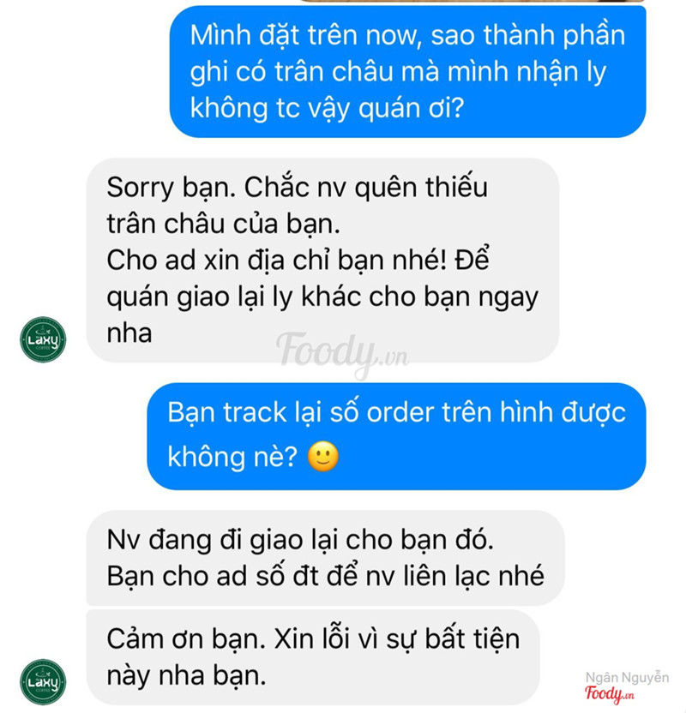The image size is (686, 713).
Task: Click the smiley emoji after 'không nè?'
Action: pyautogui.click(x=323, y=456)
